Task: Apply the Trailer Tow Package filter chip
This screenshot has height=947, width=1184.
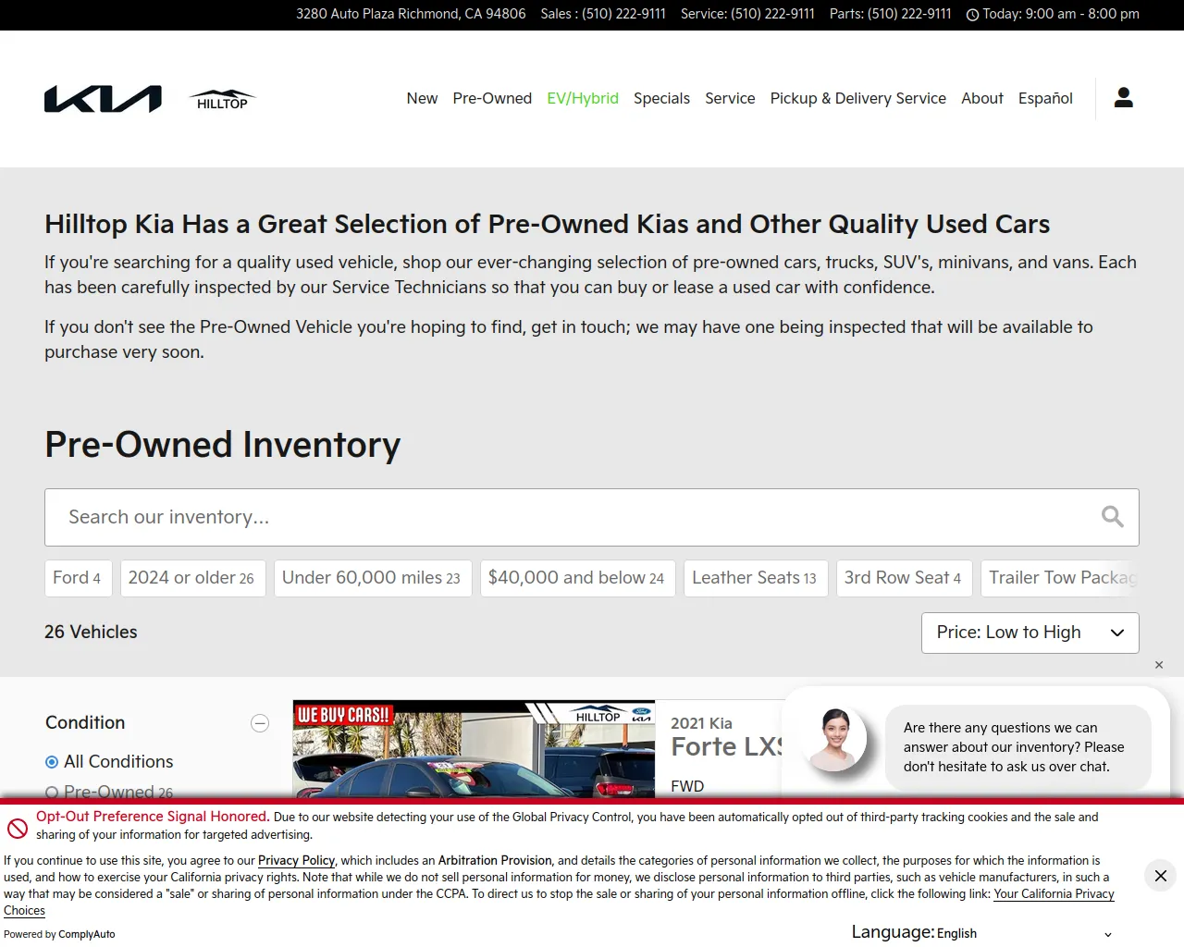Action: [x=1060, y=578]
